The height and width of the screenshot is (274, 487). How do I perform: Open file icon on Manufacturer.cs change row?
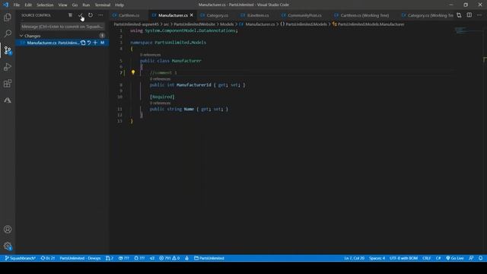[83, 43]
